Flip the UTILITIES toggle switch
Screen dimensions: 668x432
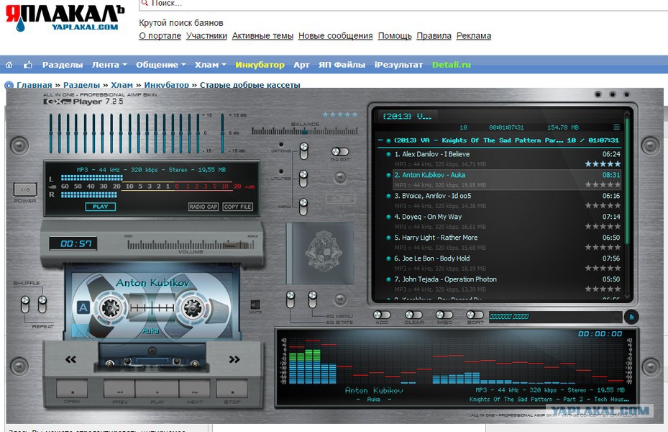point(303,179)
